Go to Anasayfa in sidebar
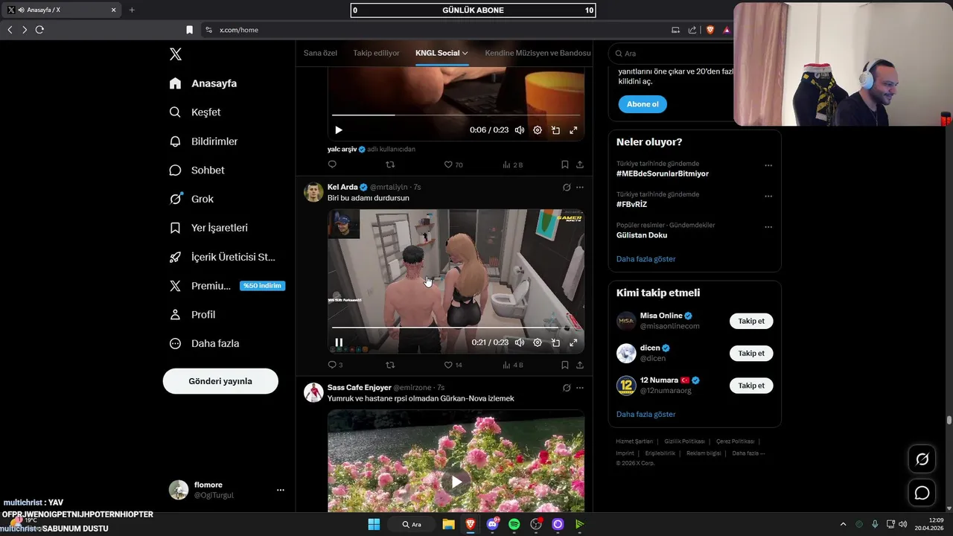 tap(203, 83)
